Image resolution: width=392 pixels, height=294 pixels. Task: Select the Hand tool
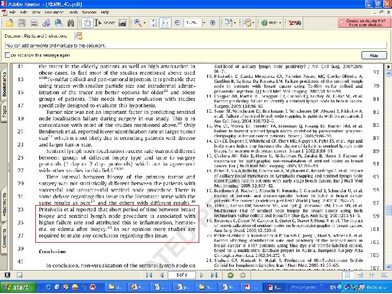(x=87, y=23)
